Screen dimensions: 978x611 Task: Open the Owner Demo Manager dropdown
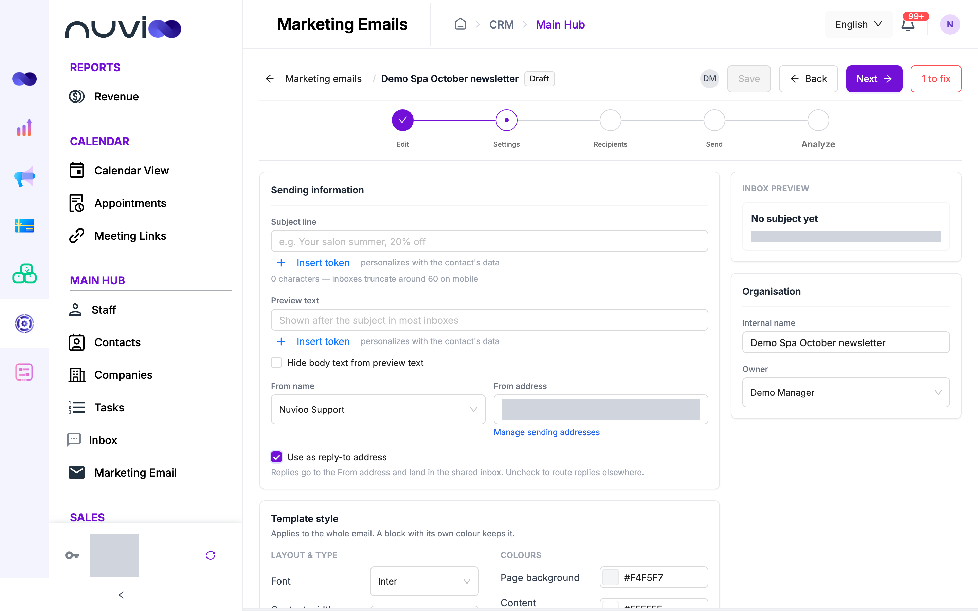[846, 392]
